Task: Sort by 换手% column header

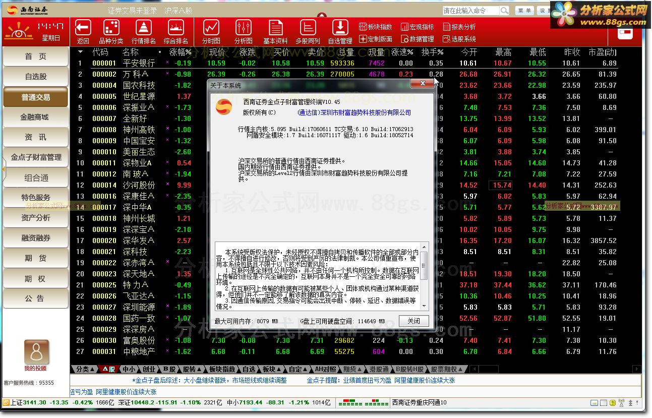Action: (x=432, y=52)
